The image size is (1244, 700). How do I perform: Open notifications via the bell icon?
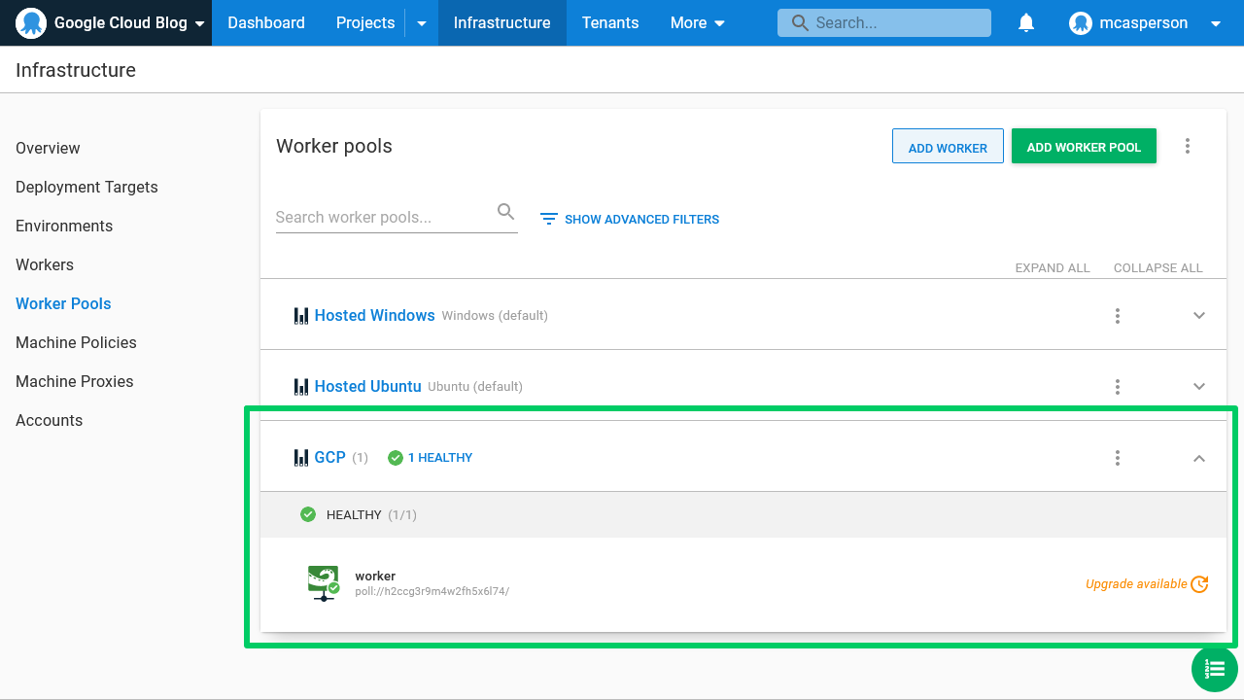point(1026,22)
